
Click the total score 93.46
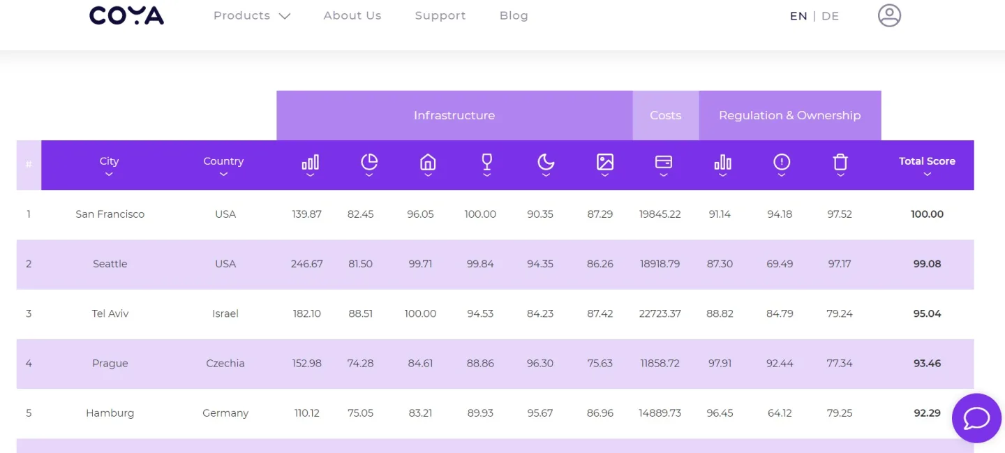tap(927, 363)
